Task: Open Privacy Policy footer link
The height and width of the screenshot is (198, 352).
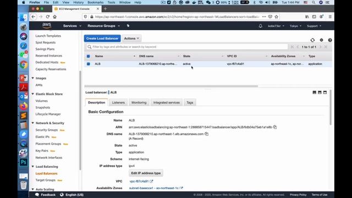Action: coord(298,195)
